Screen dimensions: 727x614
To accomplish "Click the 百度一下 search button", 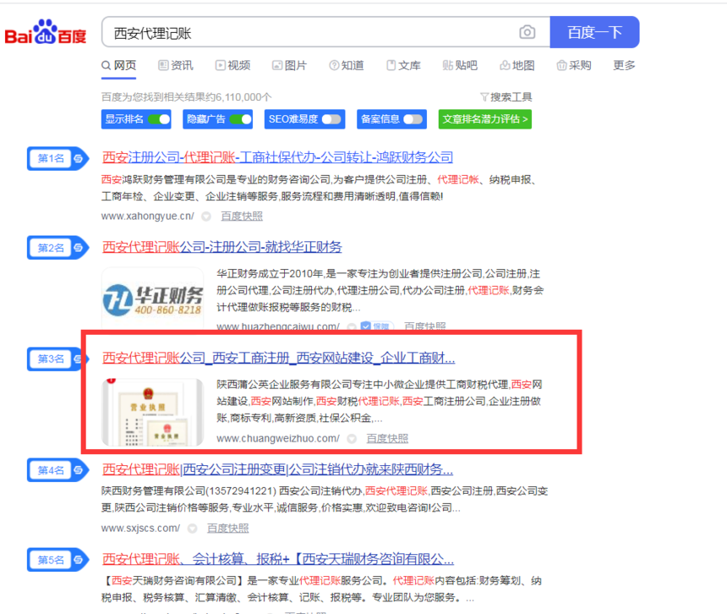I will (x=594, y=32).
